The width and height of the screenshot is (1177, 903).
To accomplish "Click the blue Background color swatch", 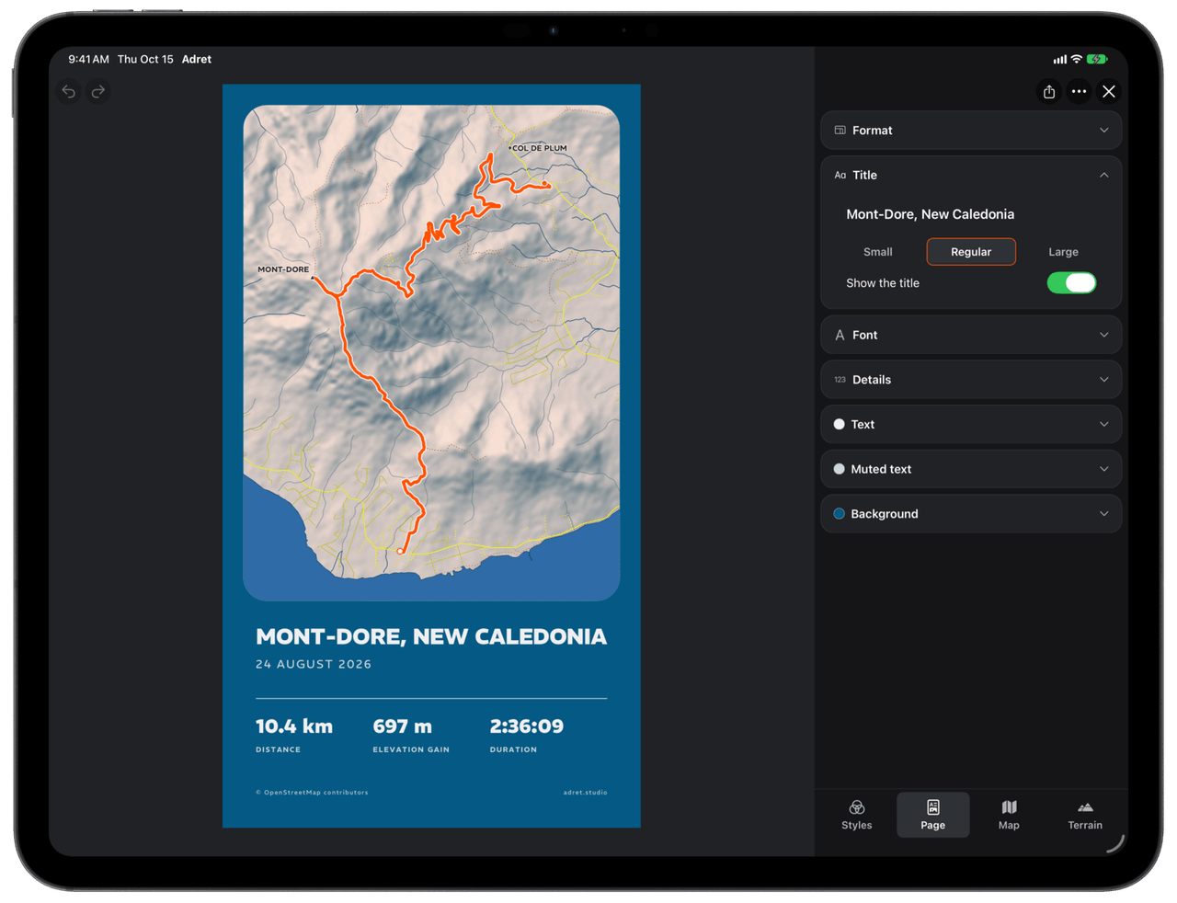I will [x=839, y=514].
